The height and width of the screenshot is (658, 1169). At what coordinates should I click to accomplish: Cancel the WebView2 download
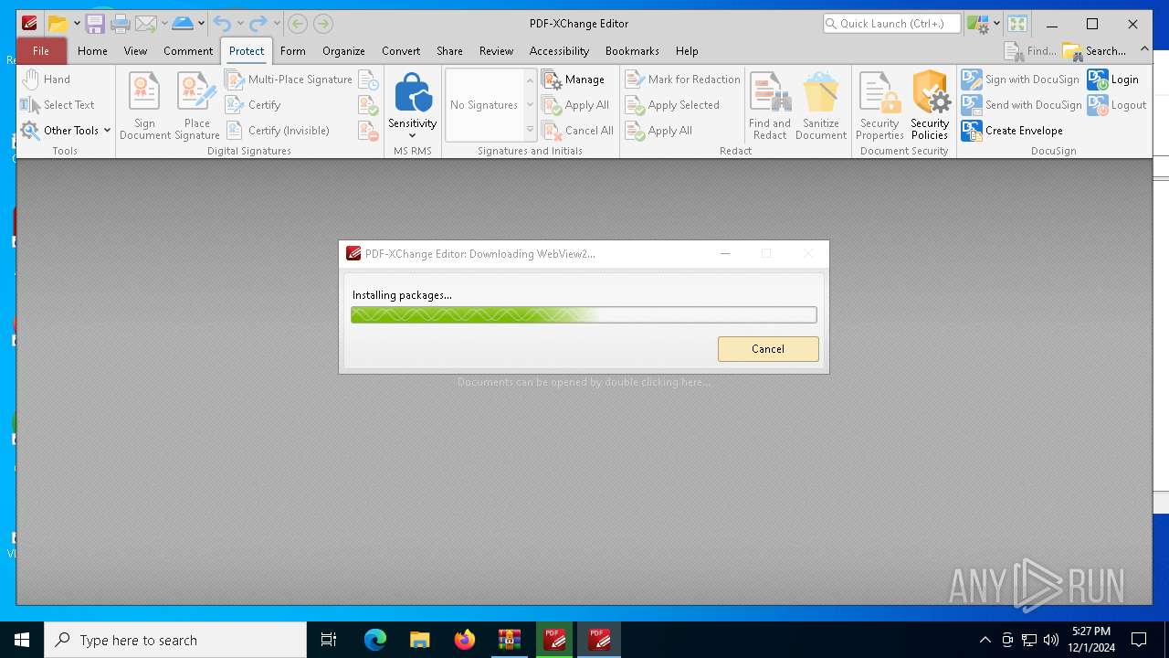(x=768, y=349)
